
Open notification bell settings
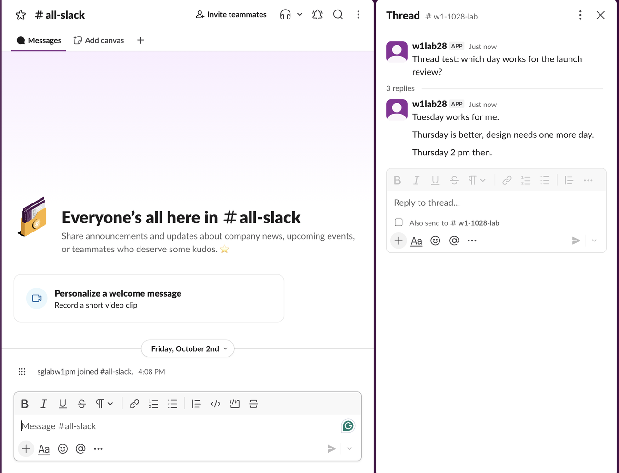[x=318, y=15]
